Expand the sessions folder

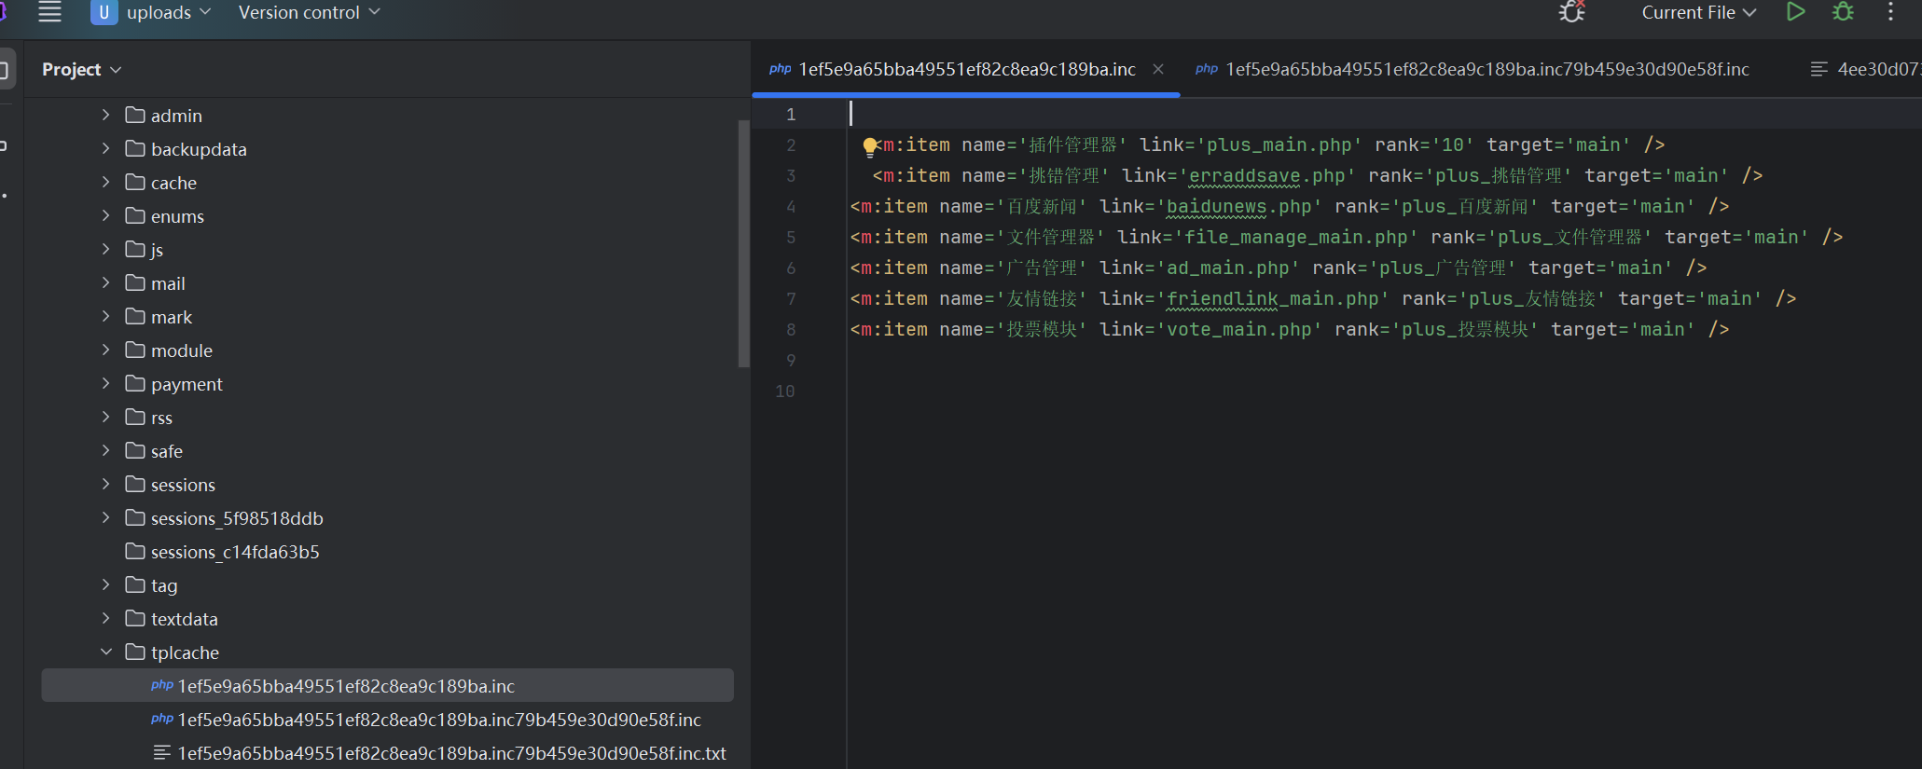point(105,484)
